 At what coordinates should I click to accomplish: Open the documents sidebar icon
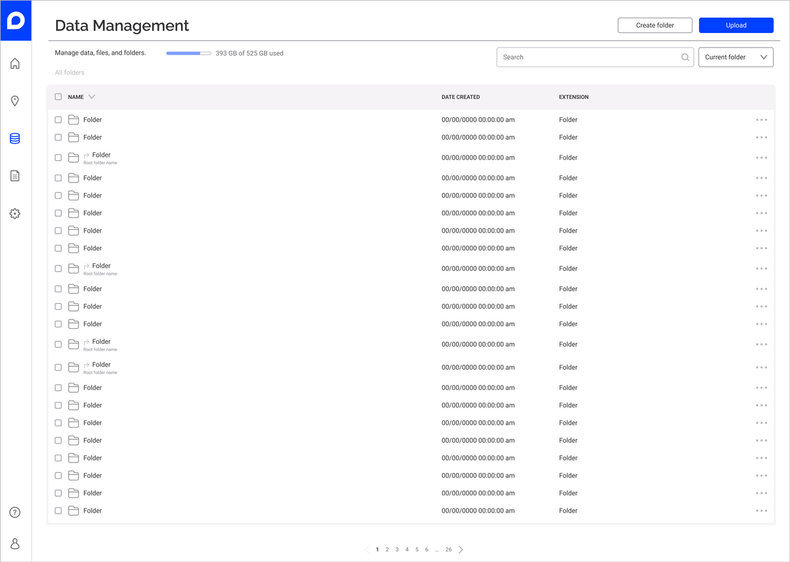[x=14, y=176]
